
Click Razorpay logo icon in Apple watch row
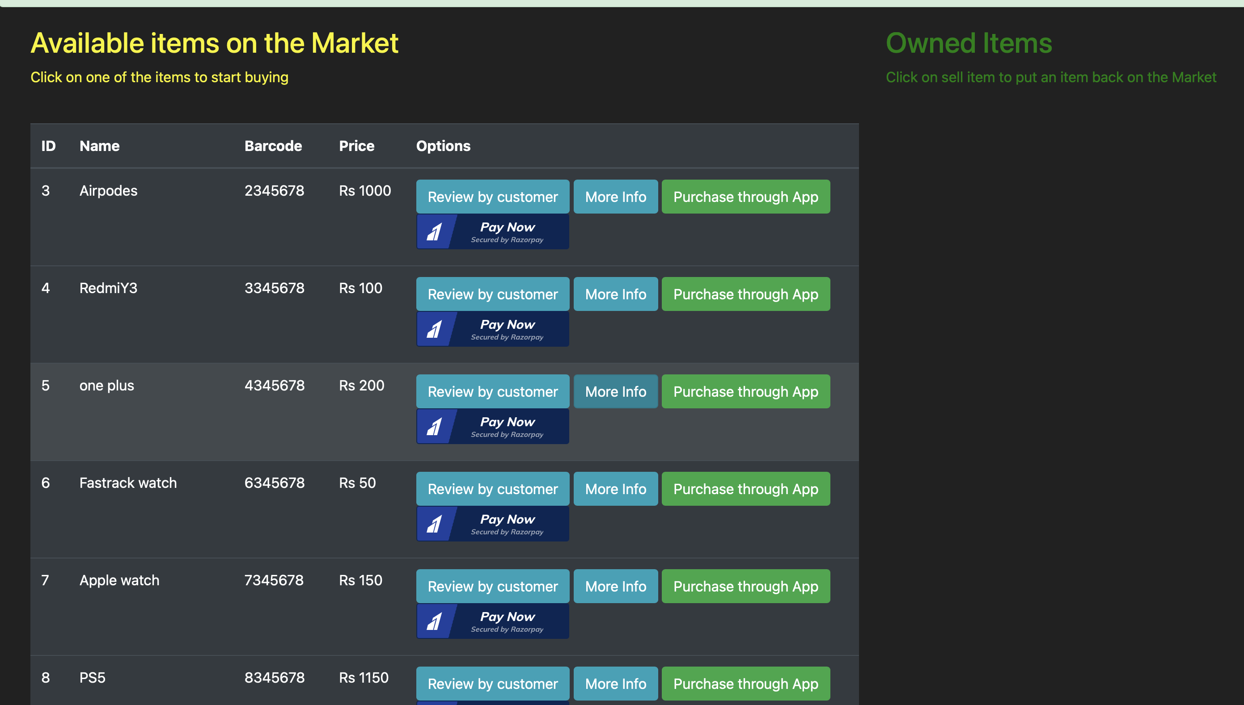(434, 621)
